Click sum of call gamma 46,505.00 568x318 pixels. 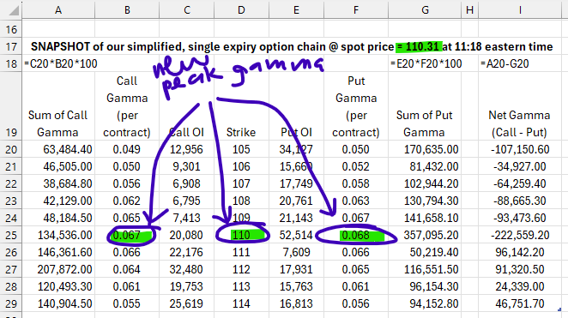[68, 166]
